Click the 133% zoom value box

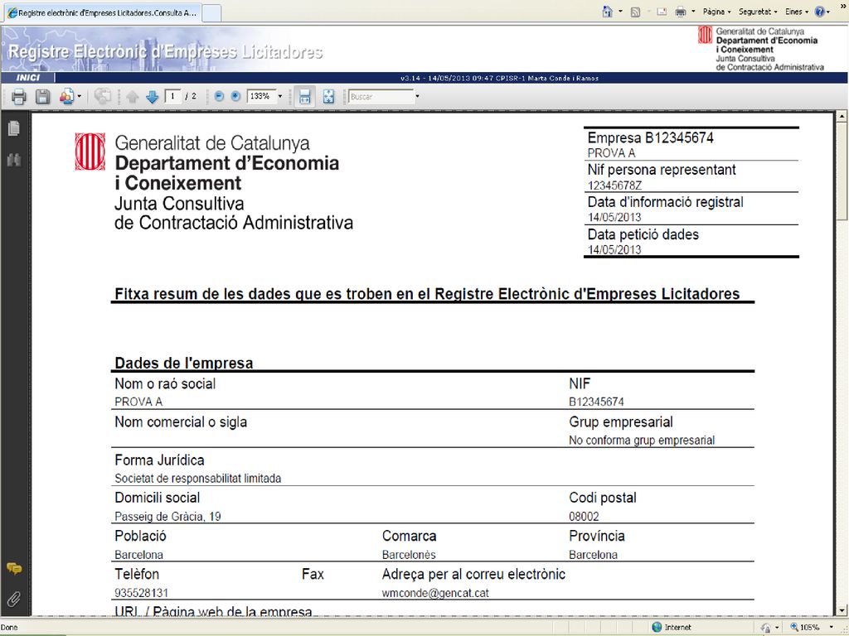coord(261,96)
